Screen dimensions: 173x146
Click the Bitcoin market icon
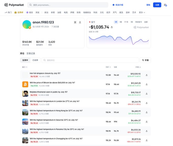pos(25,84)
